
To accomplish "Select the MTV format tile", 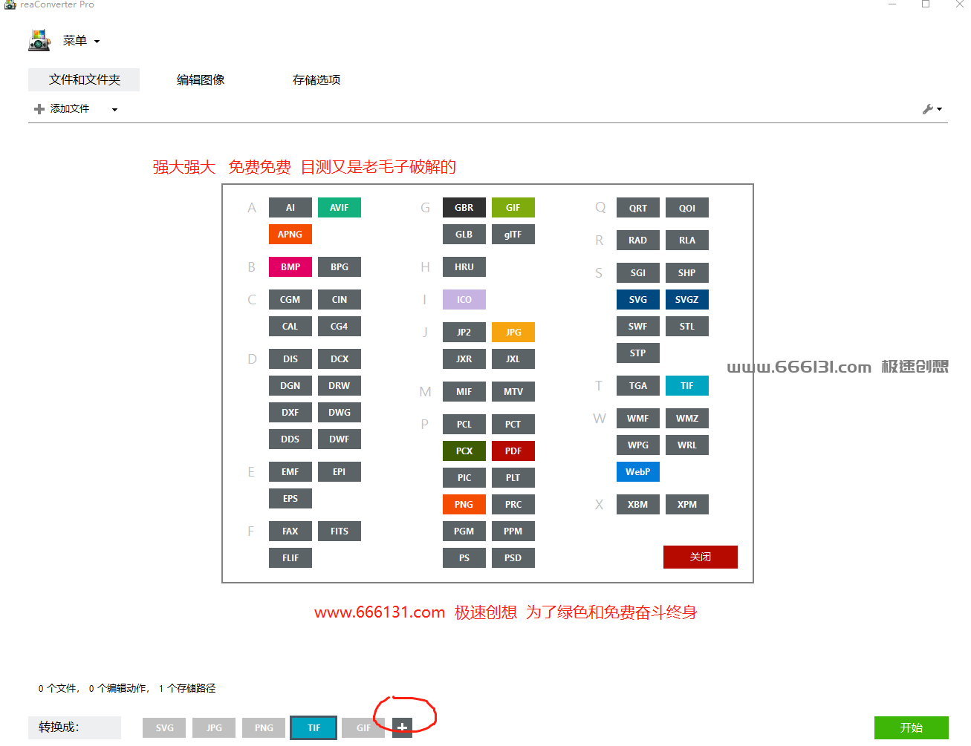I will [x=513, y=392].
